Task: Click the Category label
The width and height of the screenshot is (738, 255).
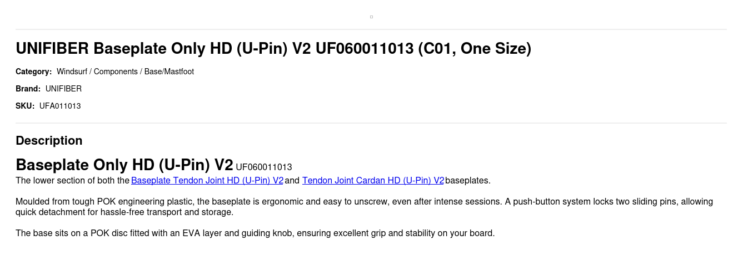Action: click(33, 72)
